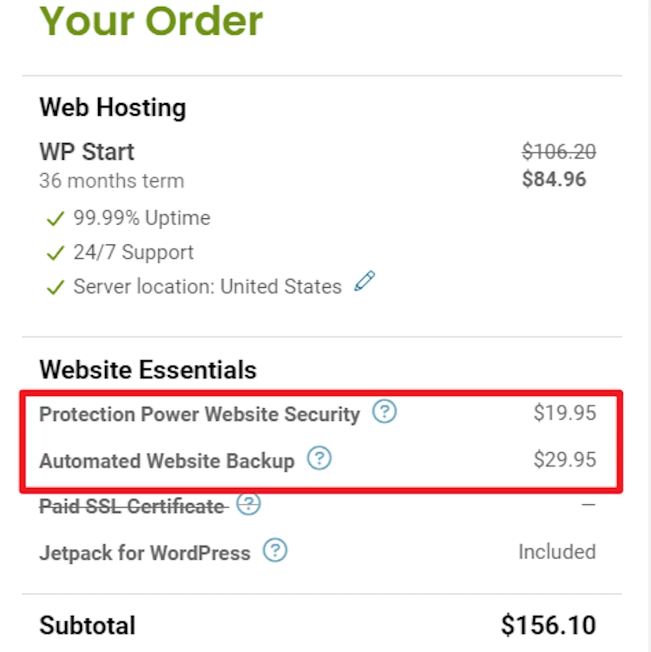Click the question mark next to Automated Website Backup

320,459
